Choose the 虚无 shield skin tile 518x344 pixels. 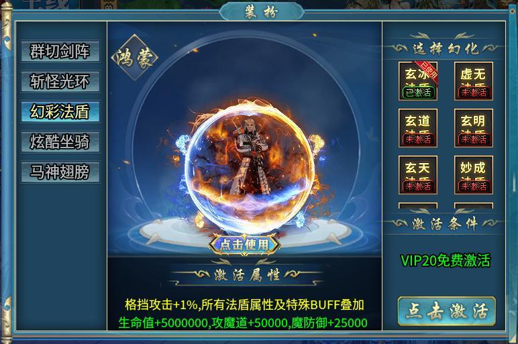pos(474,81)
